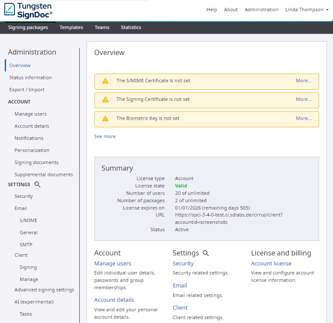333x323 pixels.
Task: Open Personalization in the sidebar
Action: point(32,150)
